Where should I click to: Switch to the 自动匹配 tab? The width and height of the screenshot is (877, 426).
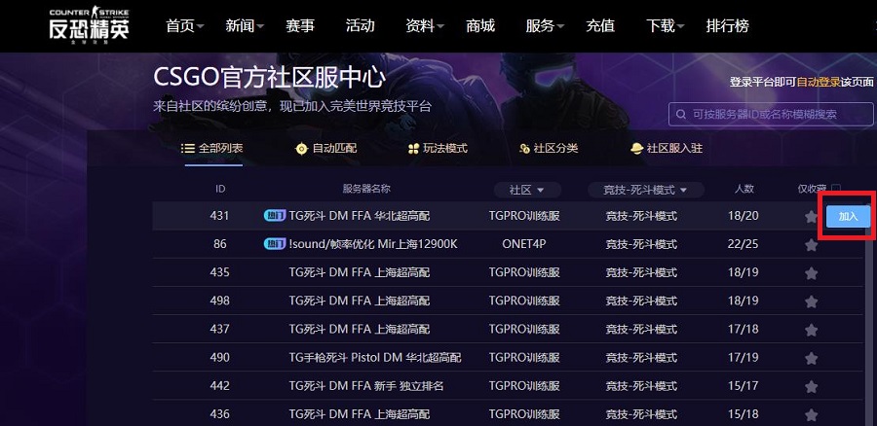[x=326, y=149]
